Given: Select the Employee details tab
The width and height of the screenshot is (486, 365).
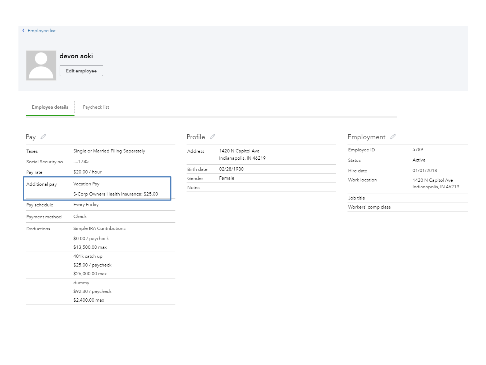Looking at the screenshot, I should 50,107.
